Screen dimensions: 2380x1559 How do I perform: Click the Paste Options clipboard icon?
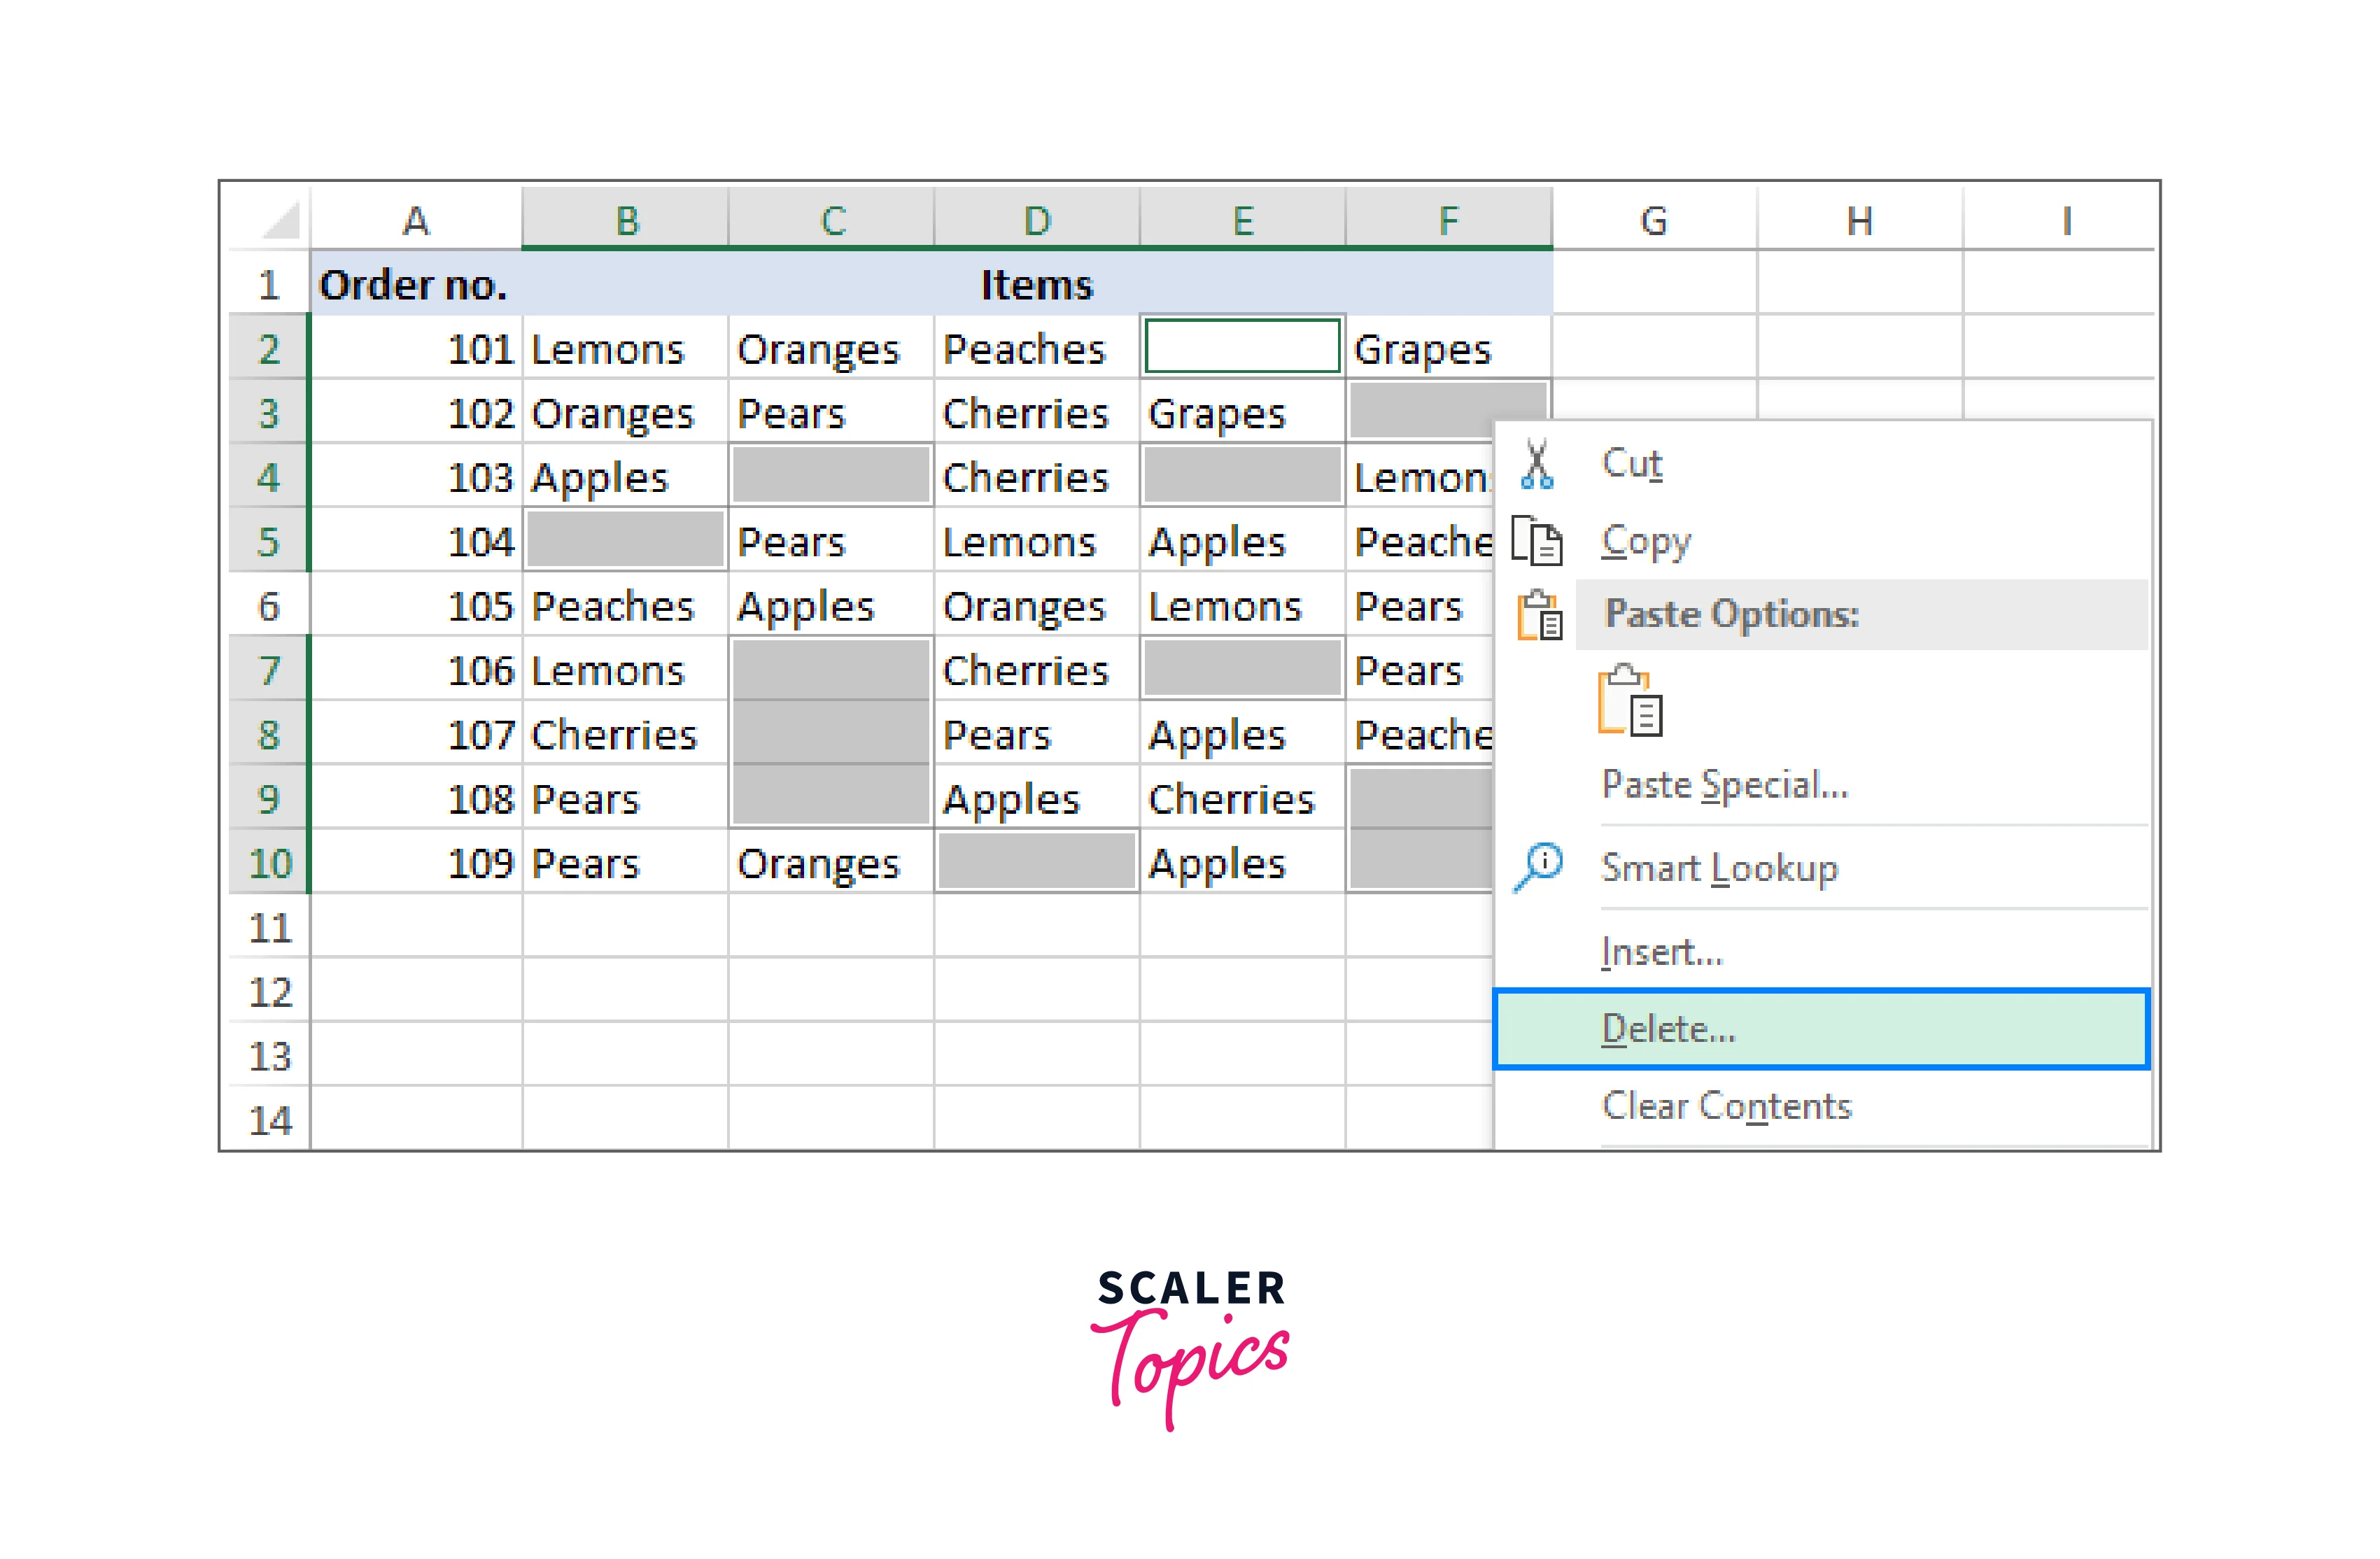1539,614
